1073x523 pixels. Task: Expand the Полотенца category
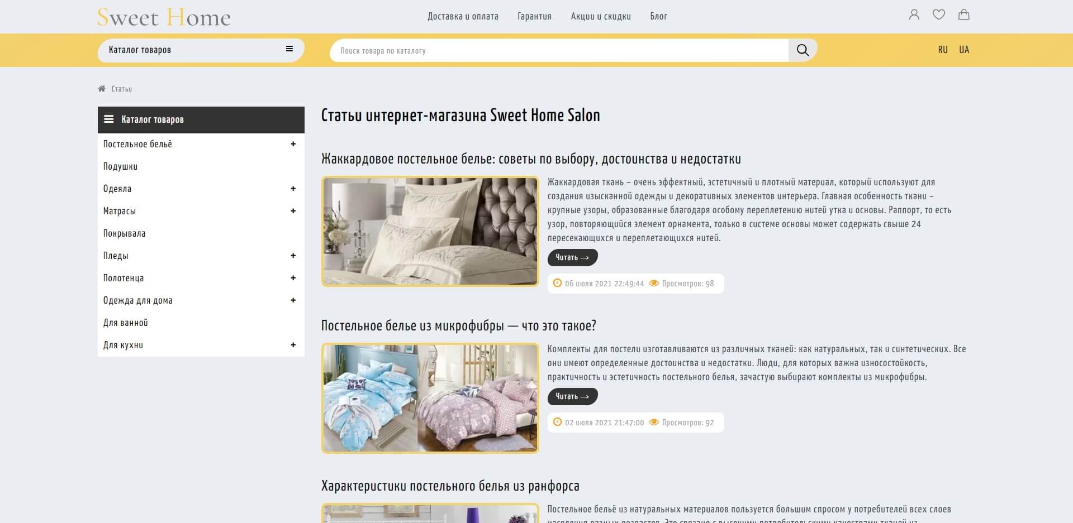pos(293,278)
